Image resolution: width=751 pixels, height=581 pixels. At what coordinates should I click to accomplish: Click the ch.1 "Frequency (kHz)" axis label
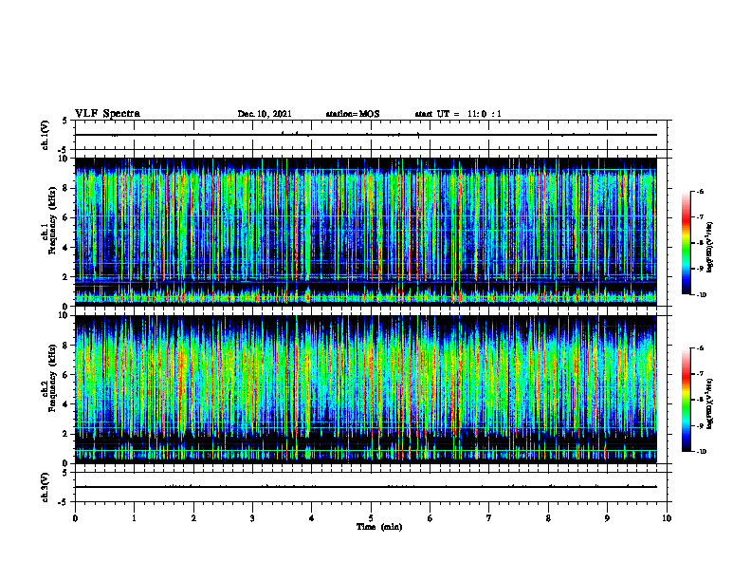coord(53,220)
